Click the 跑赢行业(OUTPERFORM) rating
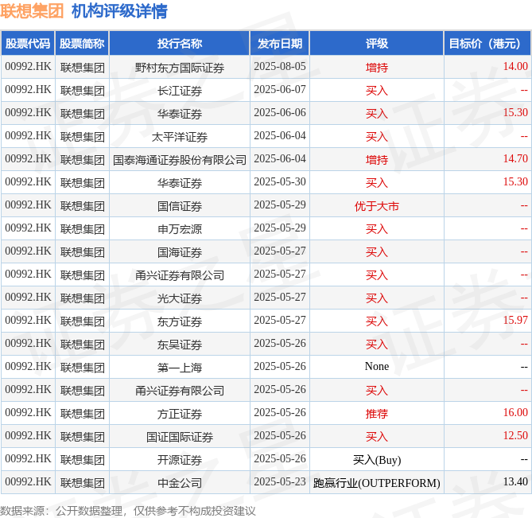The image size is (532, 518). pos(377,483)
